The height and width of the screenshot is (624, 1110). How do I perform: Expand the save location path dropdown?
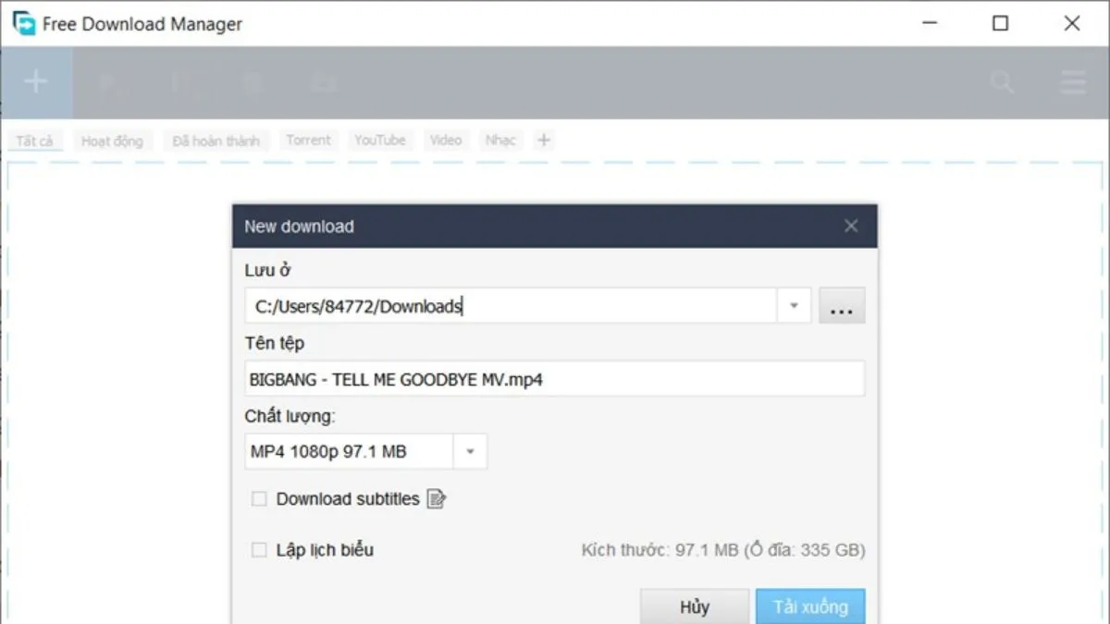pyautogui.click(x=794, y=306)
